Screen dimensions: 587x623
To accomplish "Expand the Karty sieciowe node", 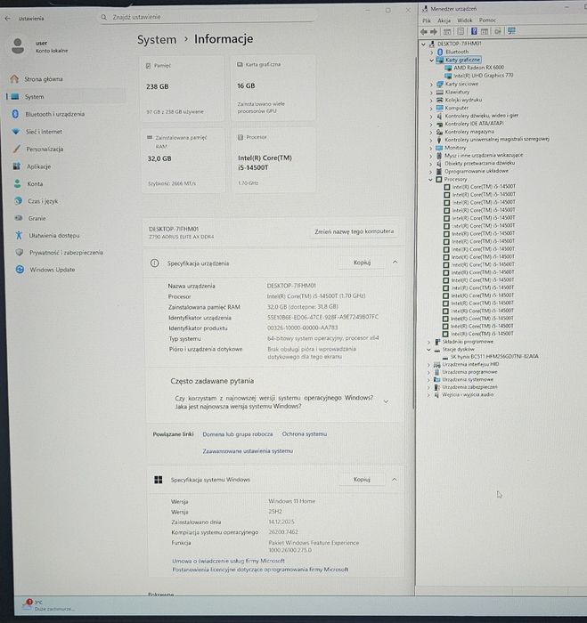I will [431, 85].
